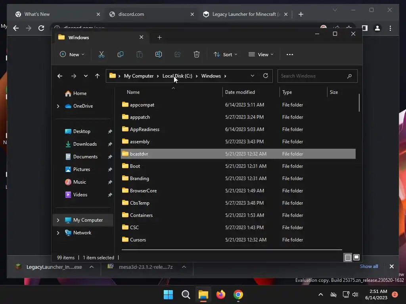Switch to discord.com Chrome tab
The image size is (406, 304).
(152, 14)
